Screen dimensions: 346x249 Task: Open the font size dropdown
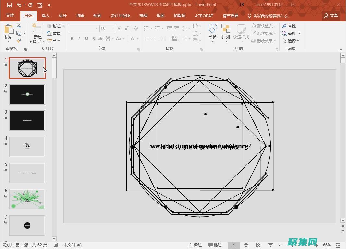113,28
